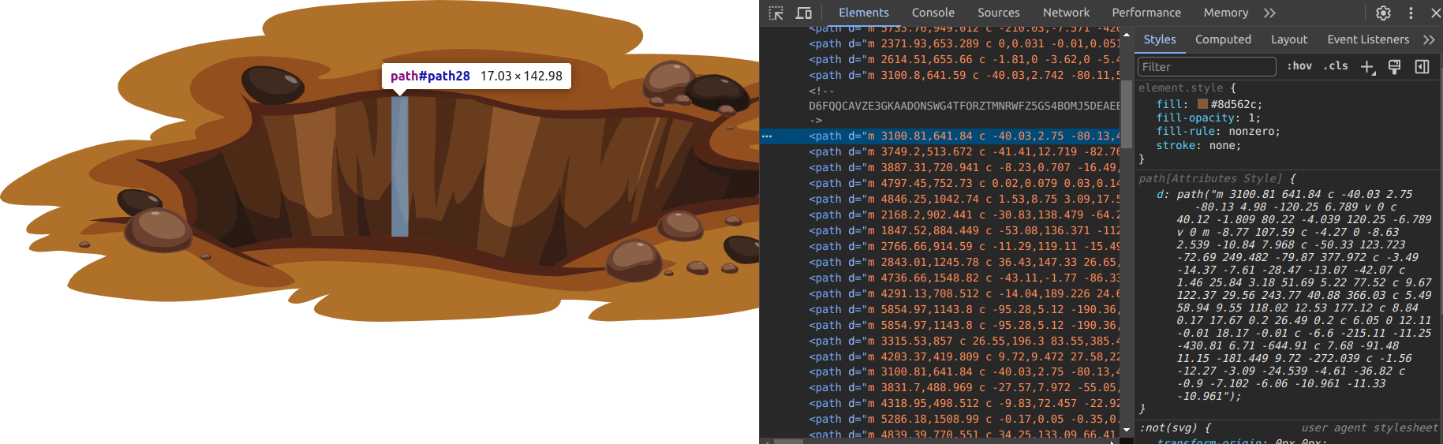
Task: Focus the styles Filter field
Action: click(1206, 67)
